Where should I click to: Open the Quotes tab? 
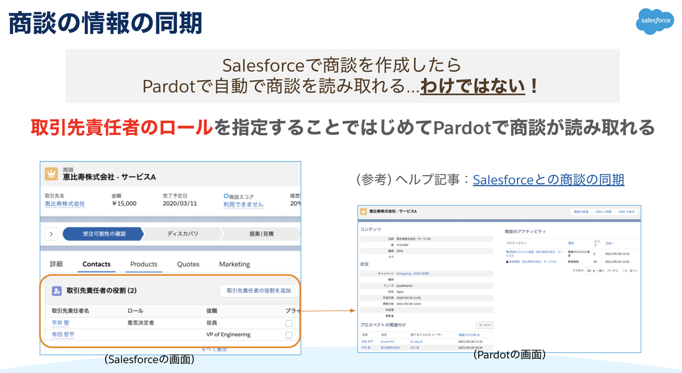(188, 264)
